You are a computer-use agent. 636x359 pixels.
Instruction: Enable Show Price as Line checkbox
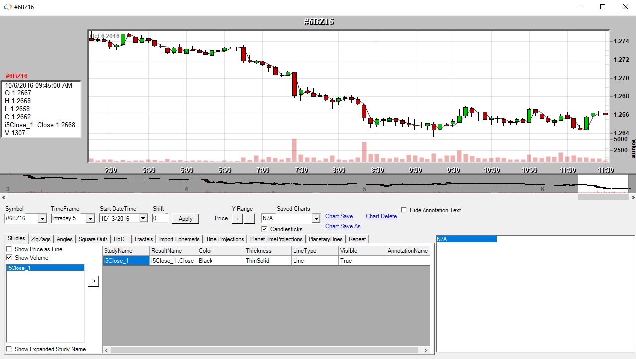9,249
